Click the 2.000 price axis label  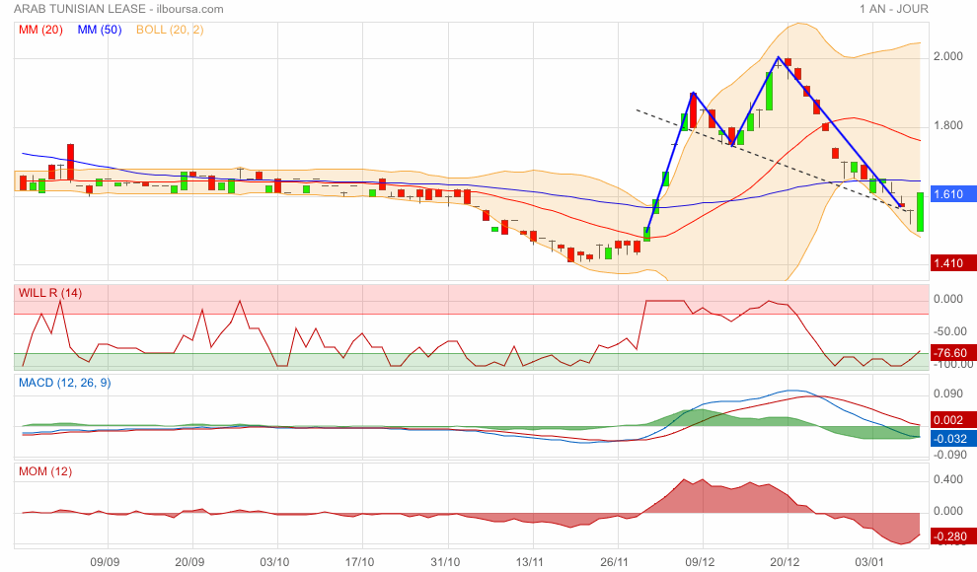[x=947, y=56]
